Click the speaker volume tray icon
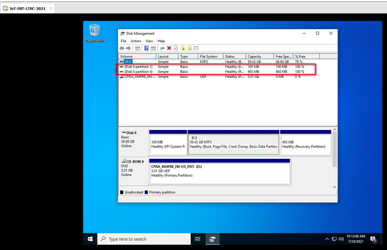Image resolution: width=387 pixels, height=250 pixels. tap(341, 239)
